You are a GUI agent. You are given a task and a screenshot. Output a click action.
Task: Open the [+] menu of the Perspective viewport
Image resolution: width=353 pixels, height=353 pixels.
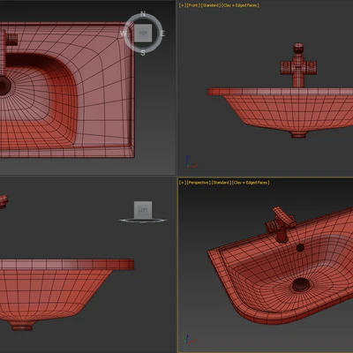click(183, 183)
